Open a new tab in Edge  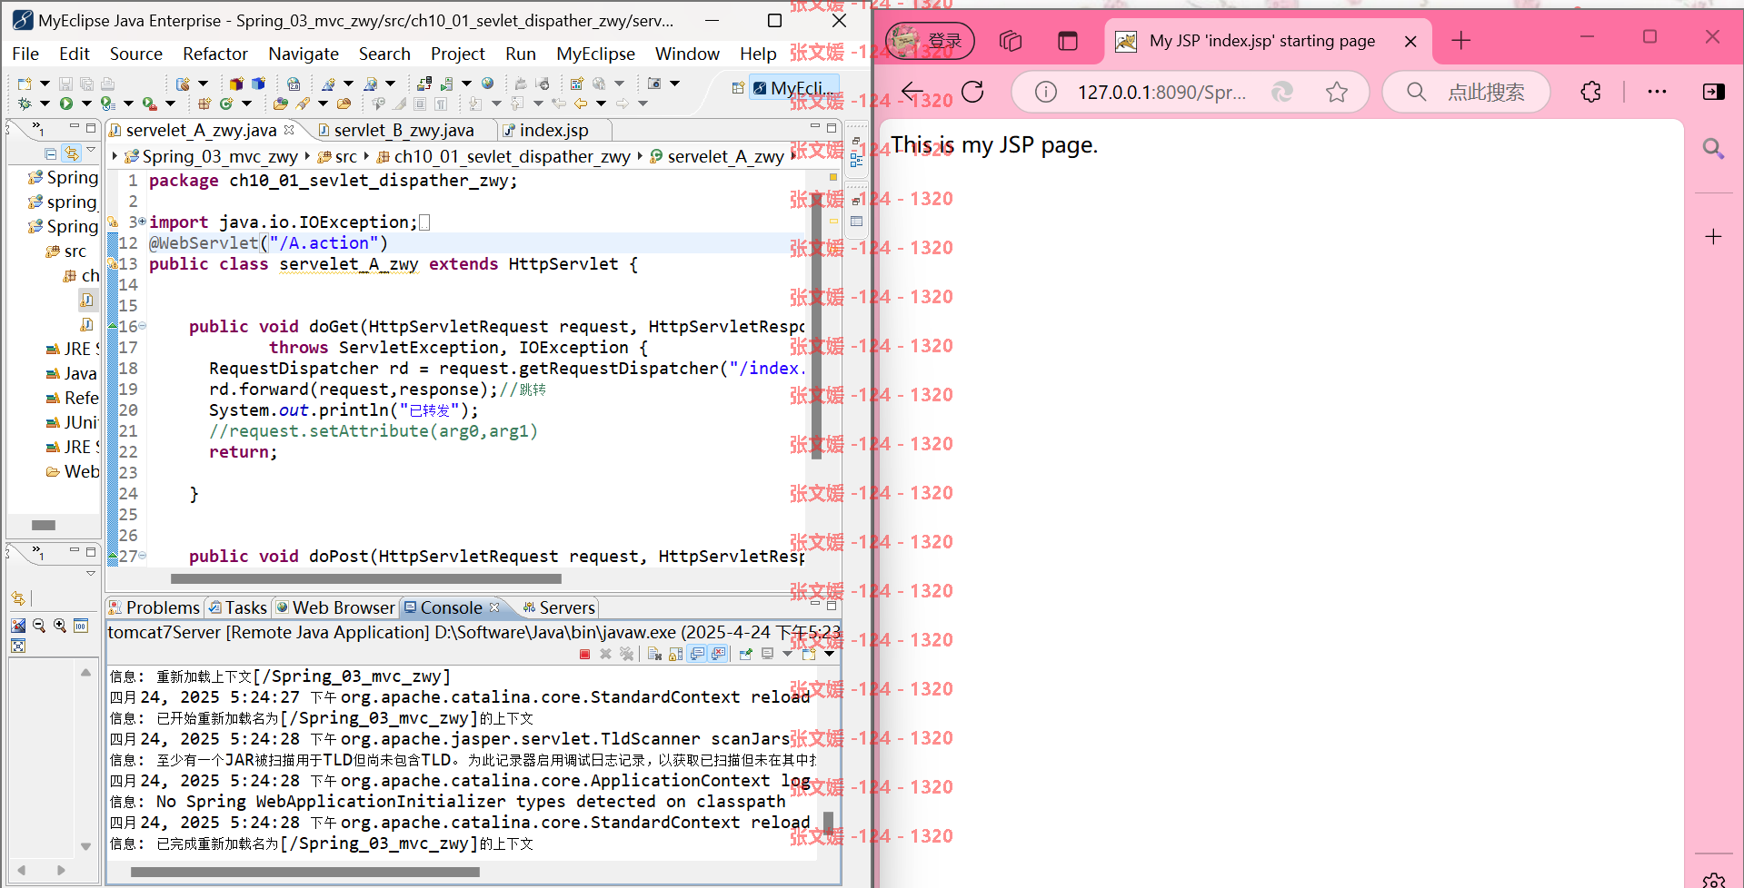click(x=1460, y=41)
